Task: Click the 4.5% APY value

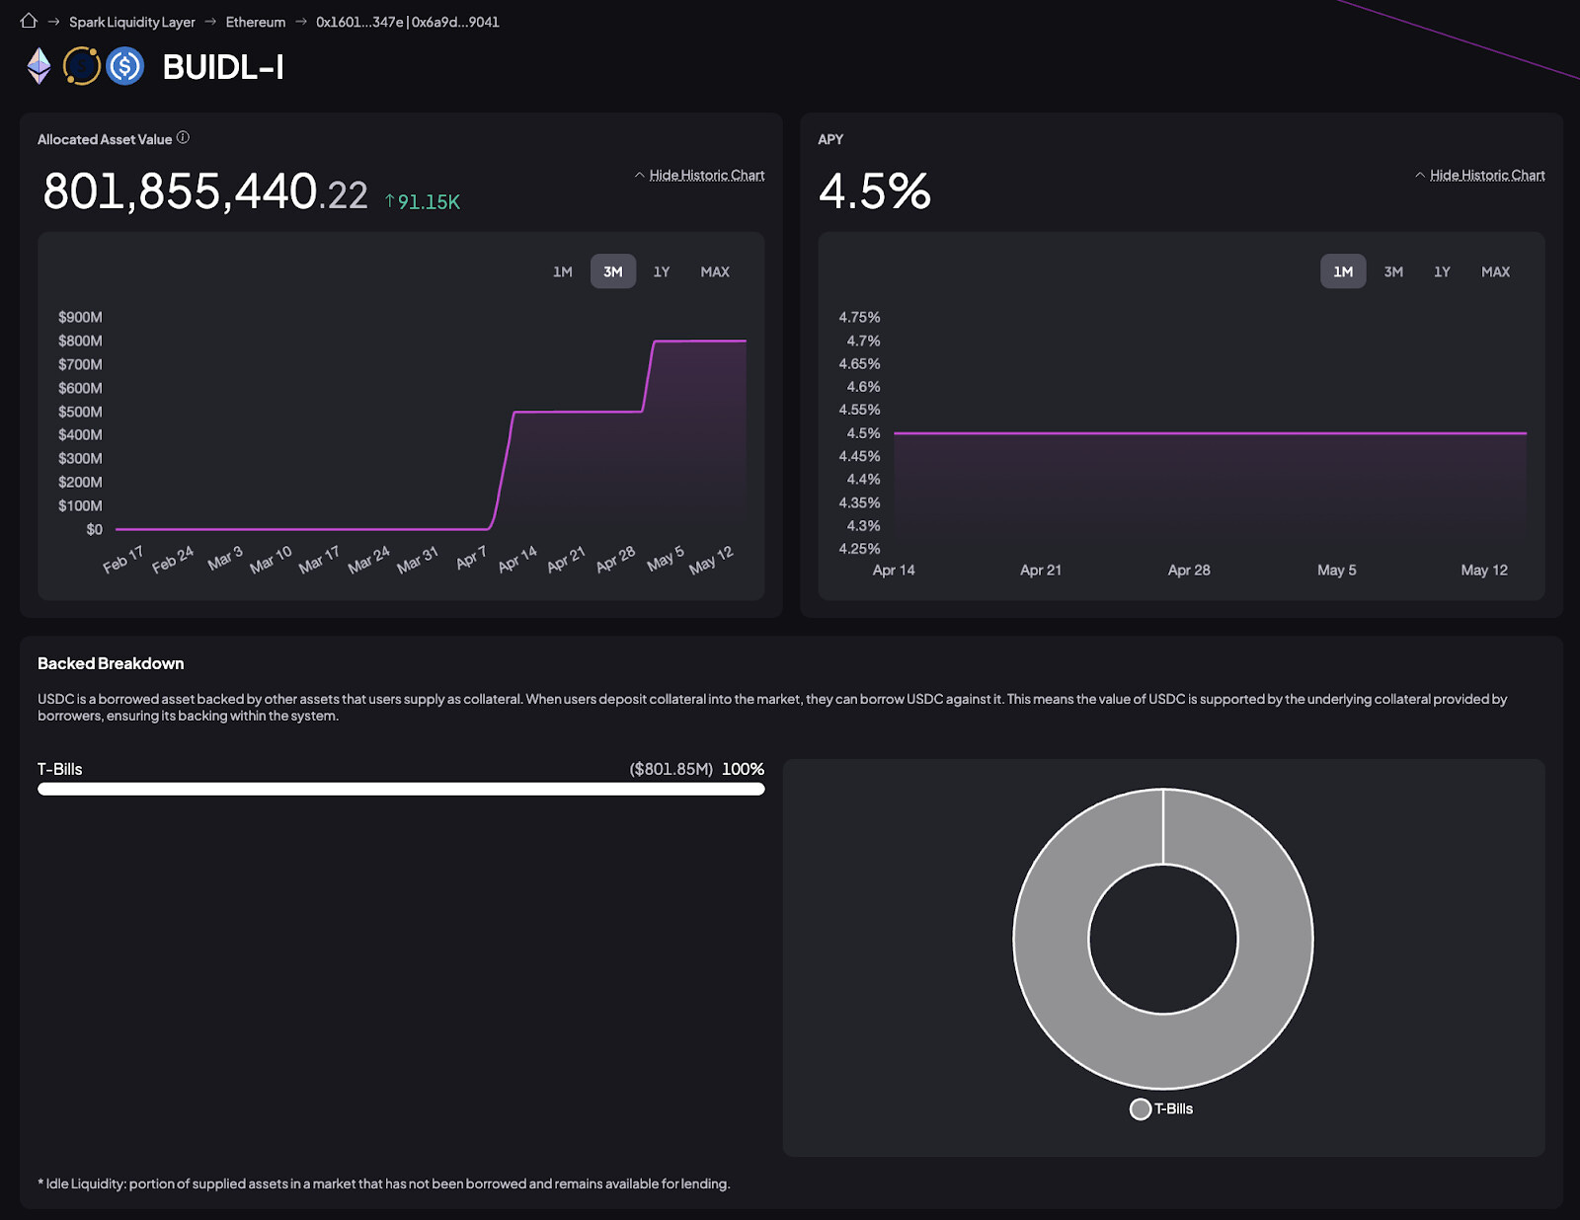Action: (875, 191)
